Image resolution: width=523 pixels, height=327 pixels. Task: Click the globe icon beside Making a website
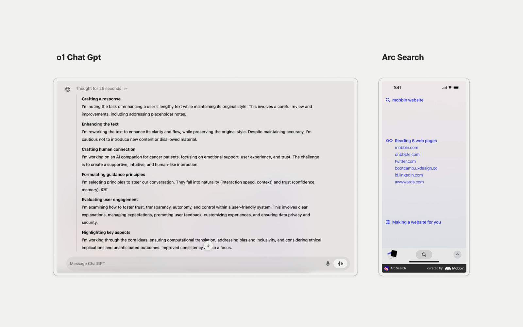click(388, 222)
